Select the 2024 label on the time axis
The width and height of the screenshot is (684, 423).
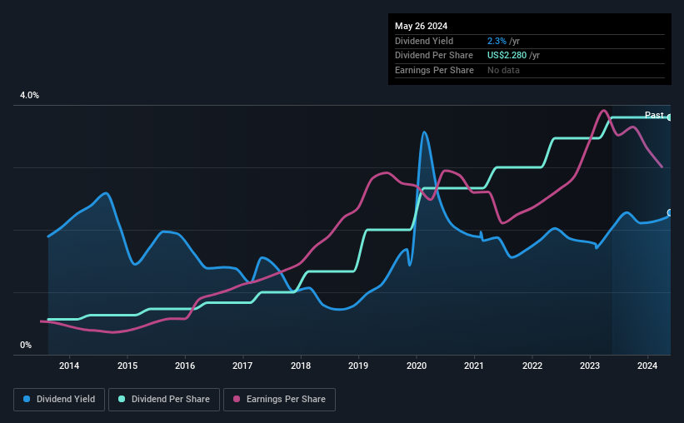[647, 366]
